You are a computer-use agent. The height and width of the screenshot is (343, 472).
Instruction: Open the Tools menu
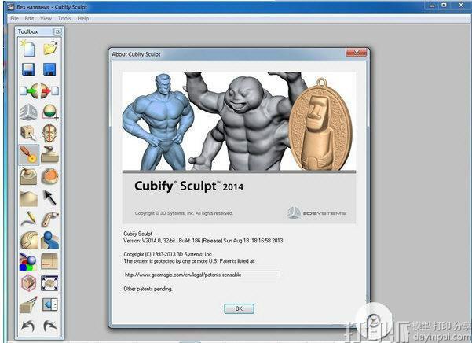[x=64, y=18]
